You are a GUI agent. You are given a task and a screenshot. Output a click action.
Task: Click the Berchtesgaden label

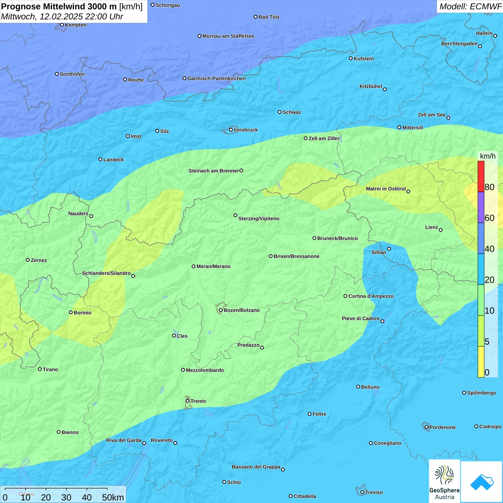click(460, 43)
